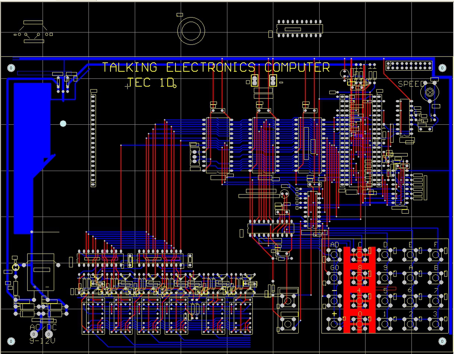The width and height of the screenshot is (454, 354).
Task: Select the bottom-left mounting hole
Action: [x=11, y=341]
